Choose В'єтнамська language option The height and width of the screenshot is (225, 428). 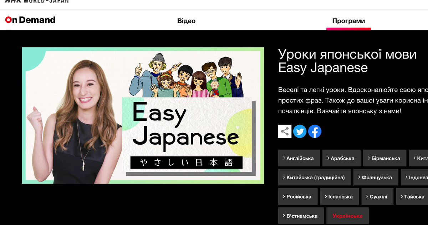click(x=301, y=216)
